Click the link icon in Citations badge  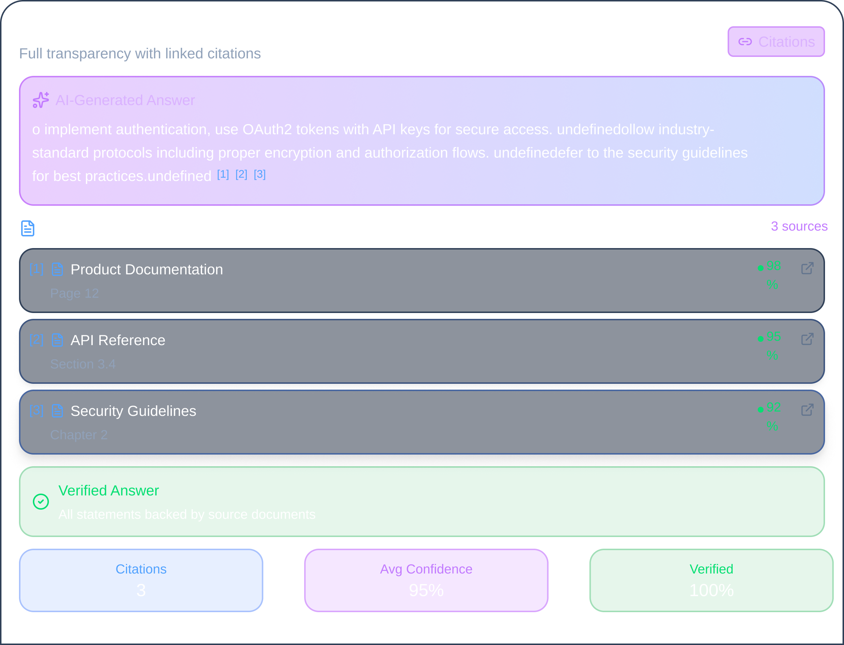pos(746,42)
